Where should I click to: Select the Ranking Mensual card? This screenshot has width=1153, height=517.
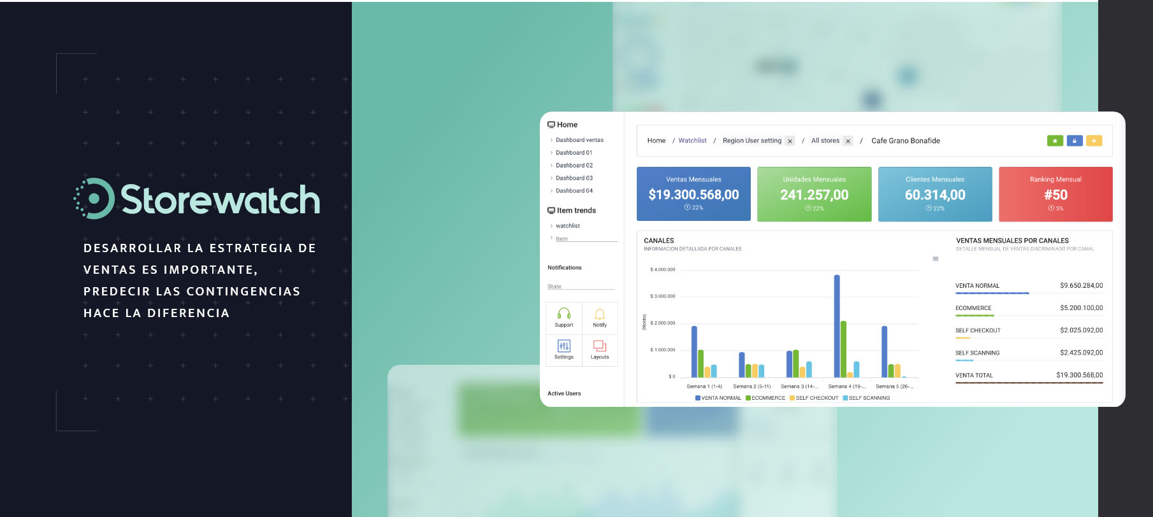(x=1055, y=194)
